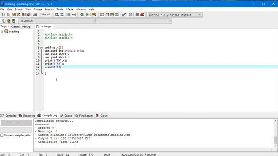Switch to the Debug sidebar tab
The image size is (278, 156).
tap(26, 26)
